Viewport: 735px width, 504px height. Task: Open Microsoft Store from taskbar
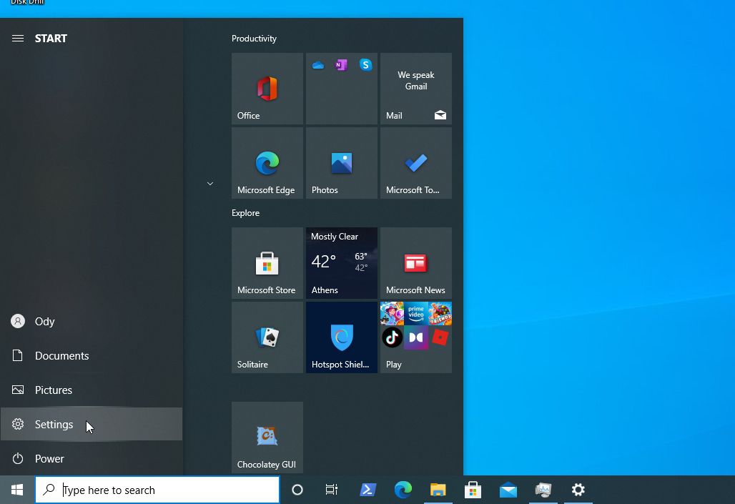[473, 490]
